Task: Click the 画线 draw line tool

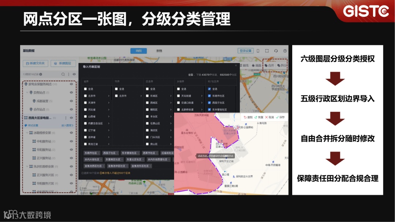Action: click(244, 65)
